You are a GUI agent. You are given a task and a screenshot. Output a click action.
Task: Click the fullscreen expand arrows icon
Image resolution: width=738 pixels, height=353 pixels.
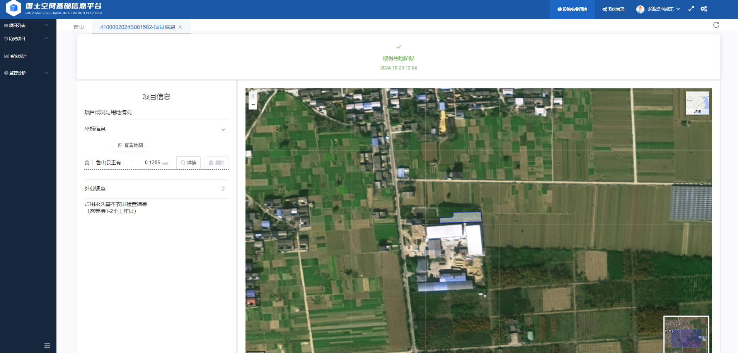point(691,9)
